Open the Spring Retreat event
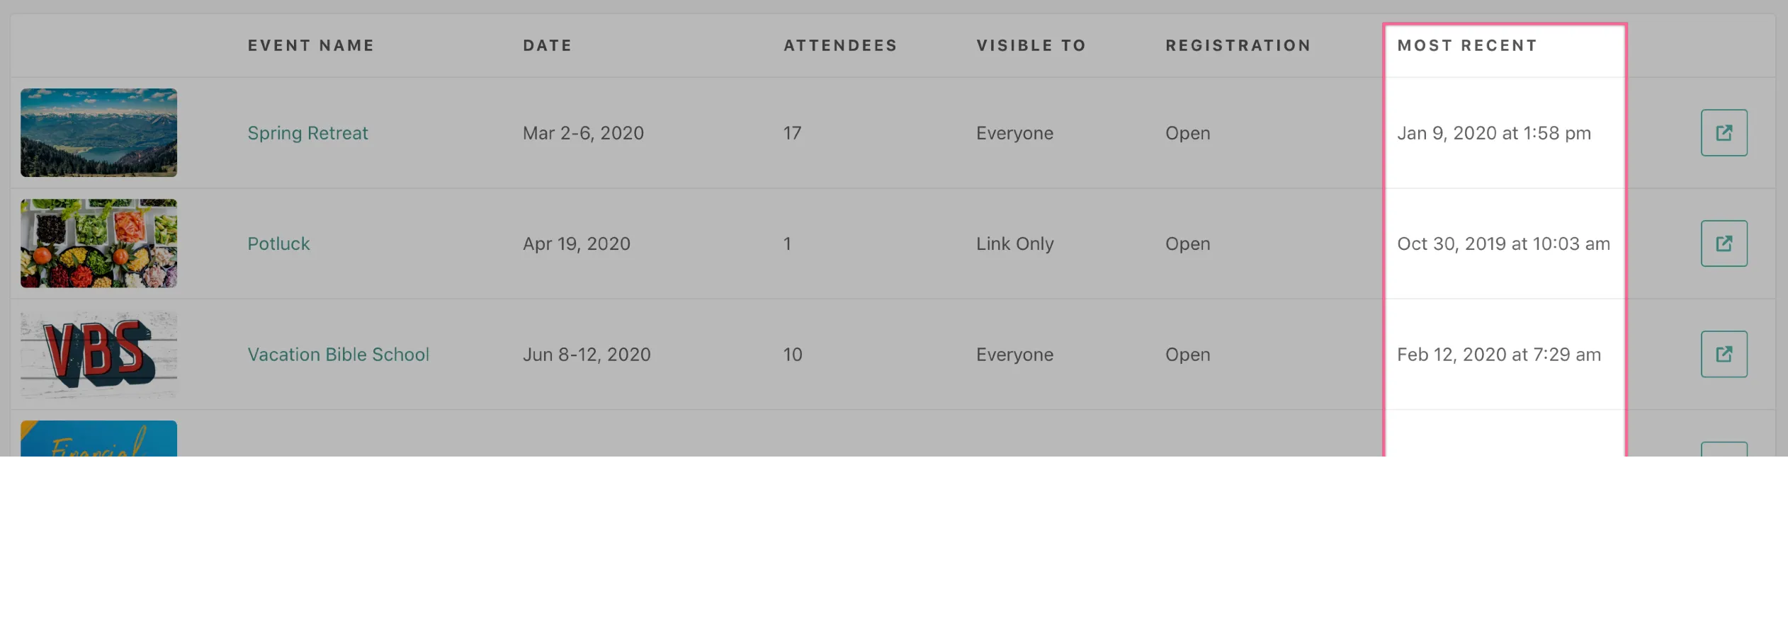The width and height of the screenshot is (1788, 642). click(x=307, y=133)
